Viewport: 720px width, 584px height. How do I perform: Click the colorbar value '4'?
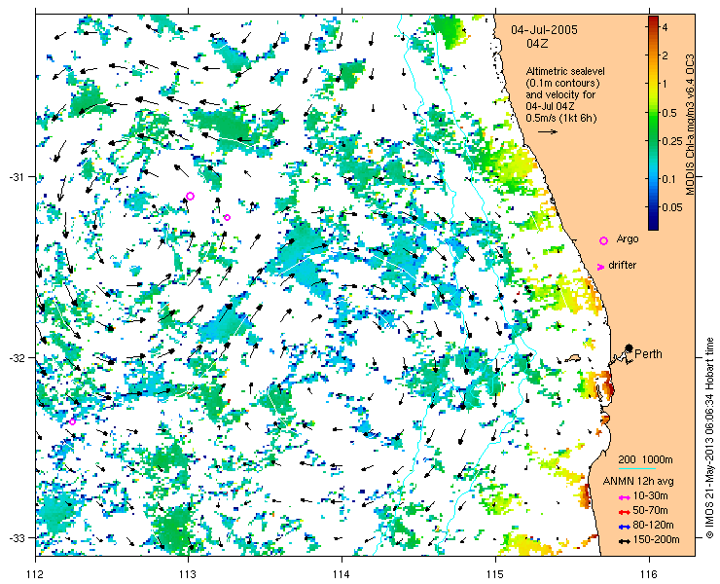[x=666, y=27]
